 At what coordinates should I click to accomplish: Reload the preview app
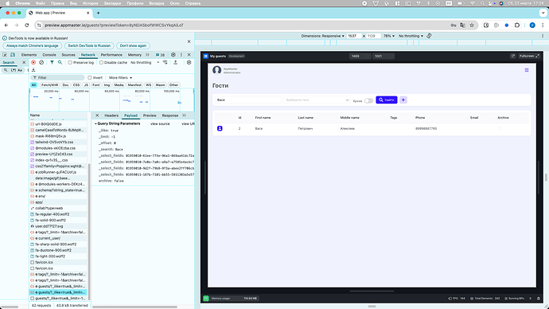[x=513, y=56]
